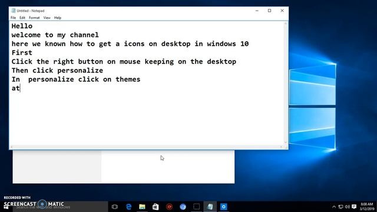The width and height of the screenshot is (377, 212).
Task: Open File Explorer from the taskbar
Action: click(142, 207)
